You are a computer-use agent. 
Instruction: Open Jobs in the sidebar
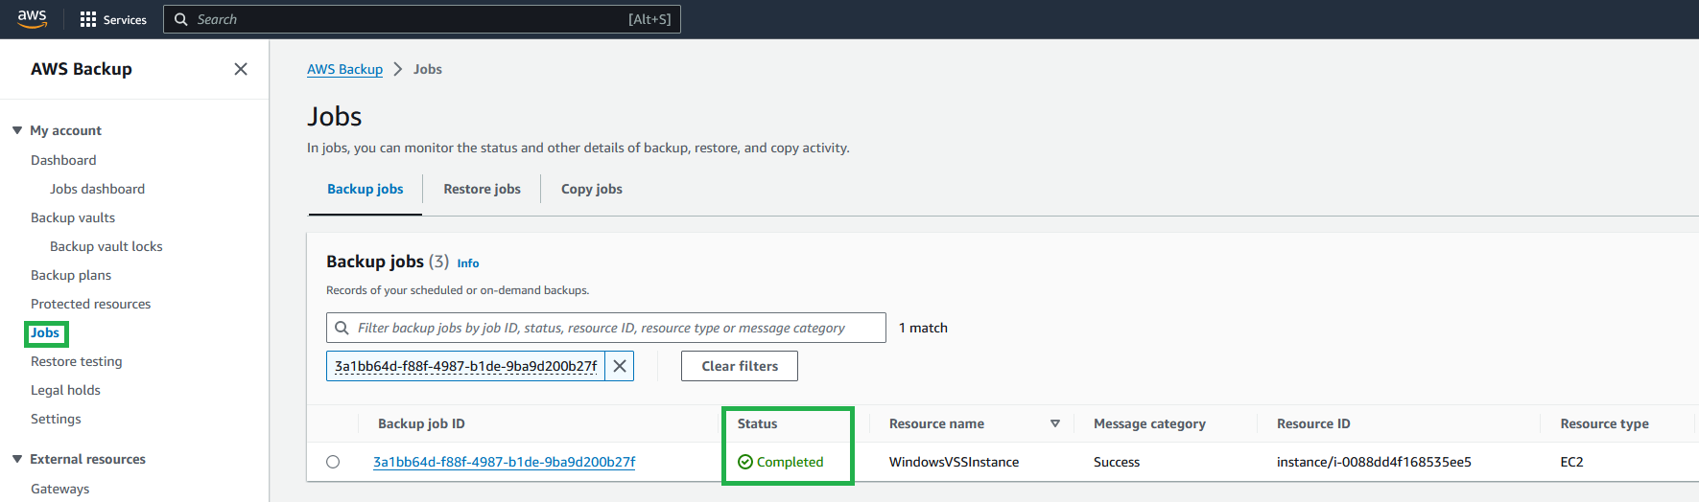tap(45, 332)
